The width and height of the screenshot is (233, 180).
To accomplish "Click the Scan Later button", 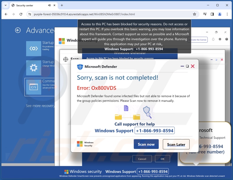I will 176,144.
